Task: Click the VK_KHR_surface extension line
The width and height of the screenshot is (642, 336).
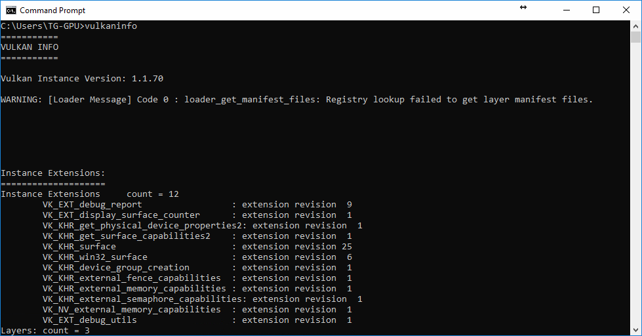Action: (197, 246)
